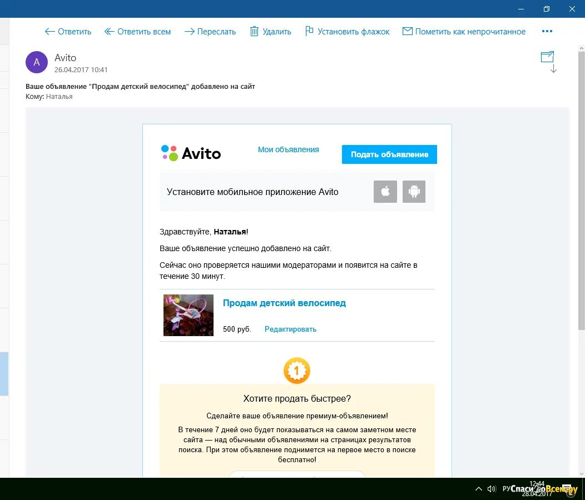
Task: Click the sender name 'Avito'
Action: pyautogui.click(x=65, y=58)
